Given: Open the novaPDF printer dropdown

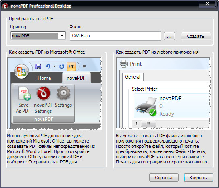Looking at the screenshot, I should [x=38, y=36].
